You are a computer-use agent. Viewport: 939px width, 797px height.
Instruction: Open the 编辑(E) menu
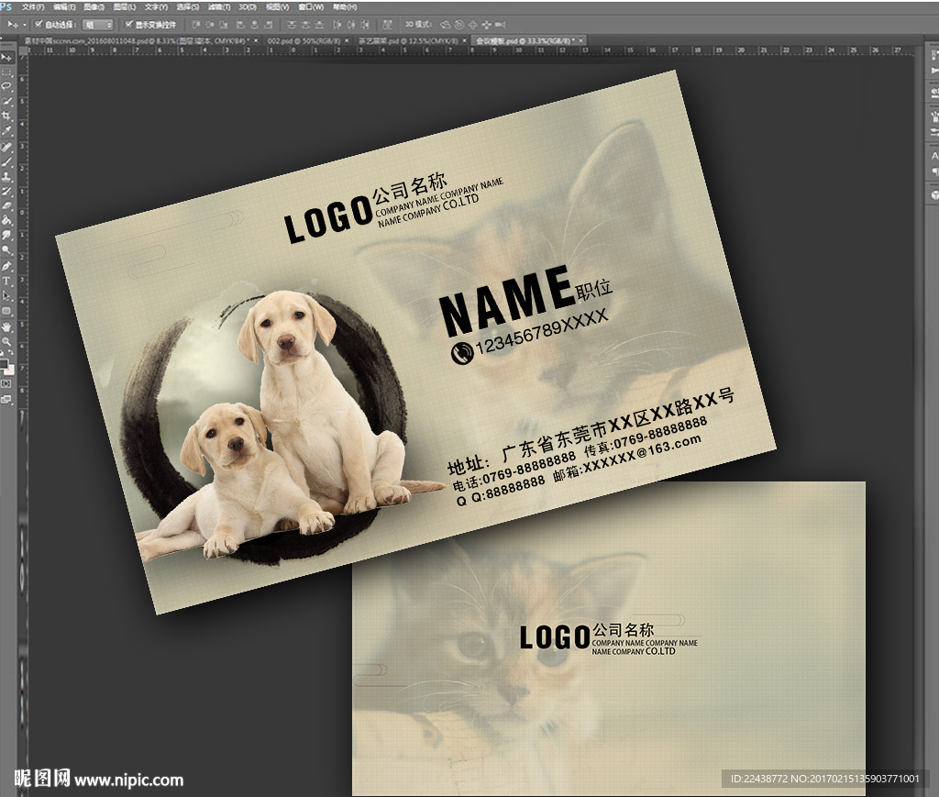tap(65, 7)
